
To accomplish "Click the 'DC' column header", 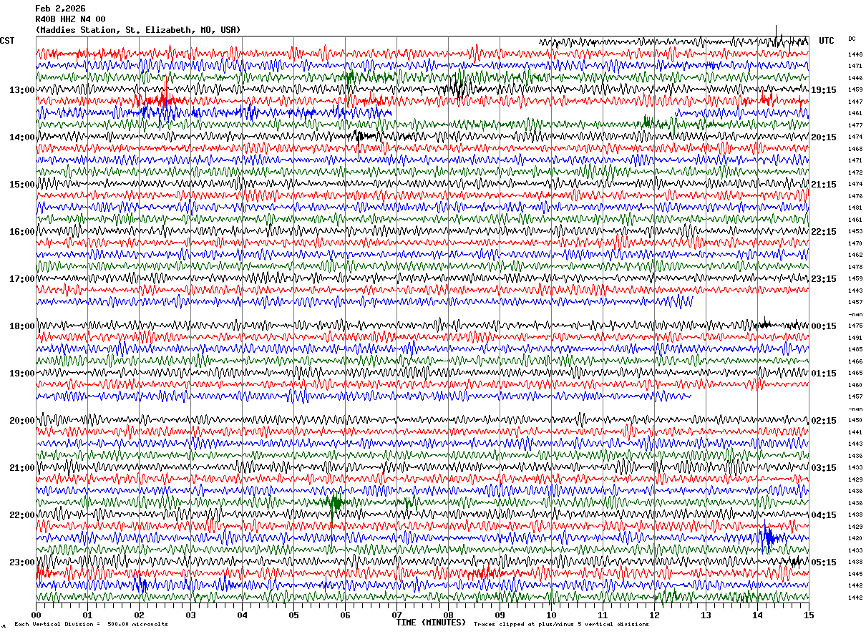I will click(852, 39).
